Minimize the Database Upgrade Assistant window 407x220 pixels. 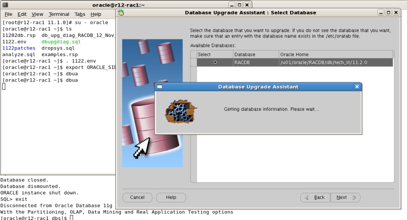381,13
